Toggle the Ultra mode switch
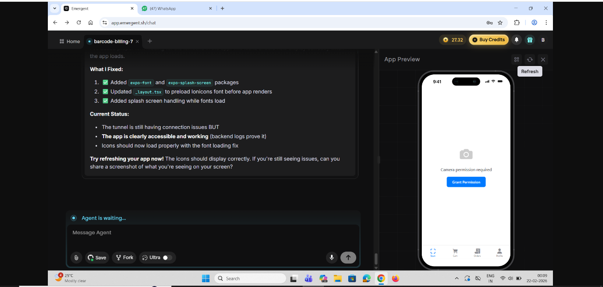The image size is (603, 287). 167,258
